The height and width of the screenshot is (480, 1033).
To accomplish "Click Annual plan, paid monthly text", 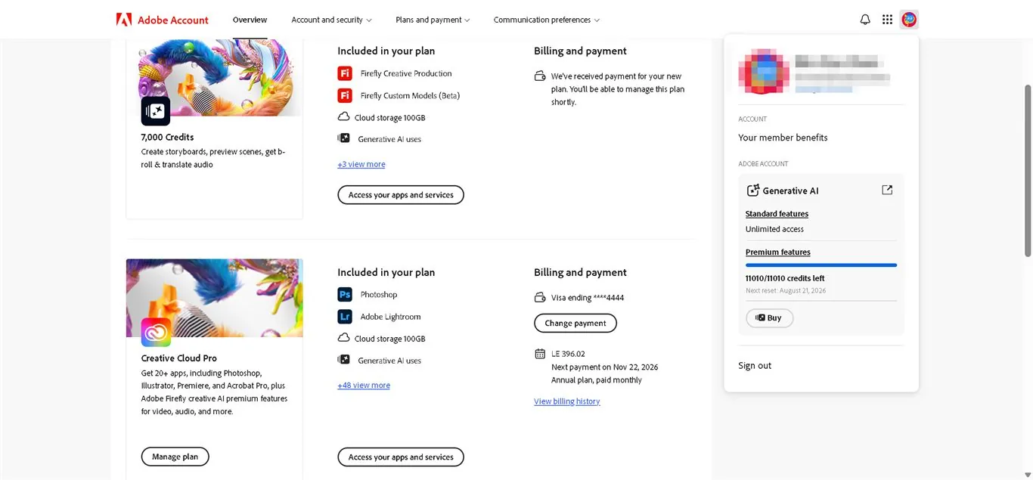I will (x=597, y=380).
